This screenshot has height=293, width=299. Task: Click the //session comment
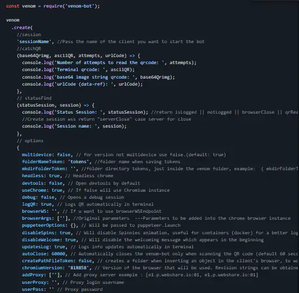(29, 34)
